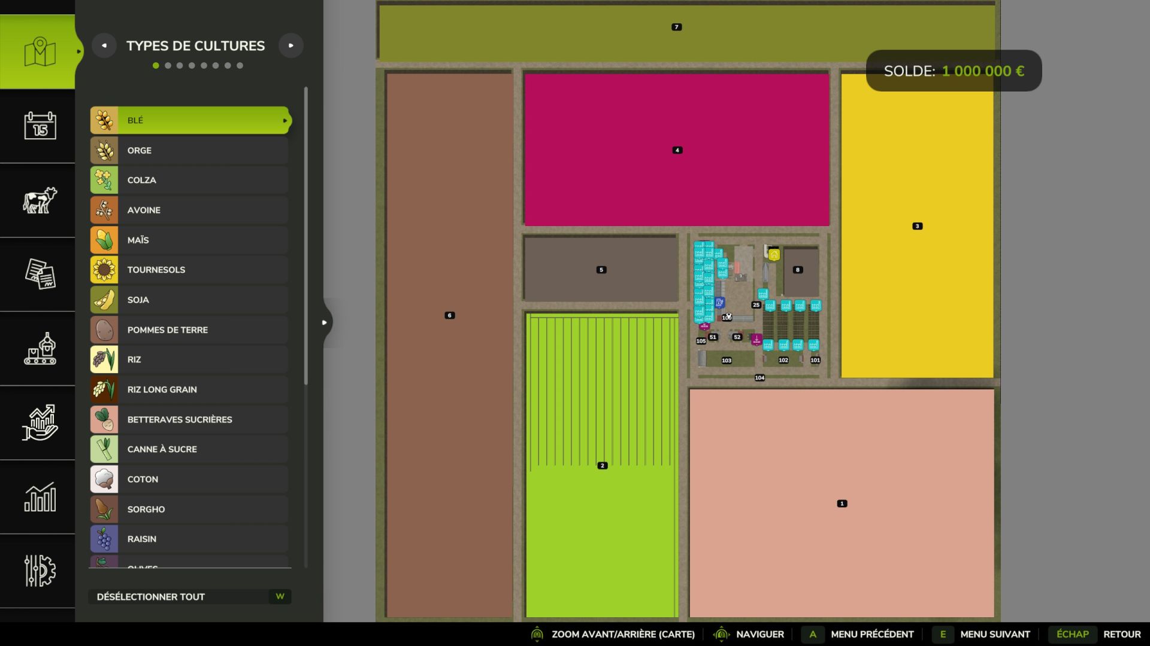Open the production chains factory icon
The height and width of the screenshot is (646, 1150).
click(x=40, y=349)
